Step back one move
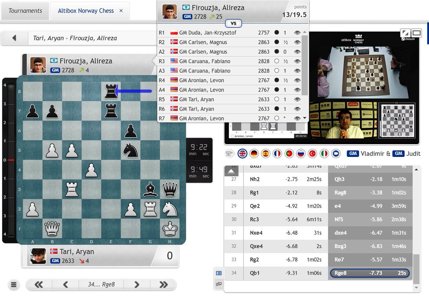Image resolution: width=429 pixels, height=296 pixels. (65, 285)
